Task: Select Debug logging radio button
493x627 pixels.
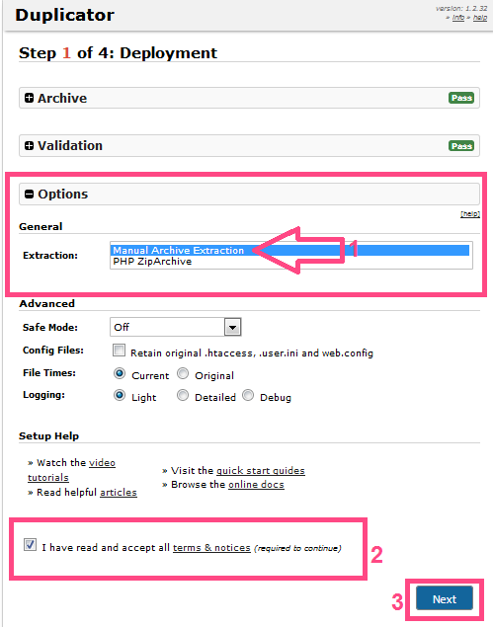Action: tap(248, 396)
